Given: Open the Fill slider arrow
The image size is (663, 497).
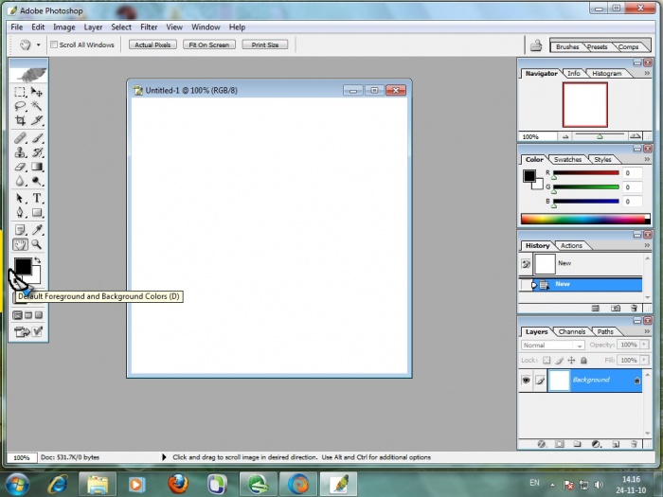Looking at the screenshot, I should [644, 360].
